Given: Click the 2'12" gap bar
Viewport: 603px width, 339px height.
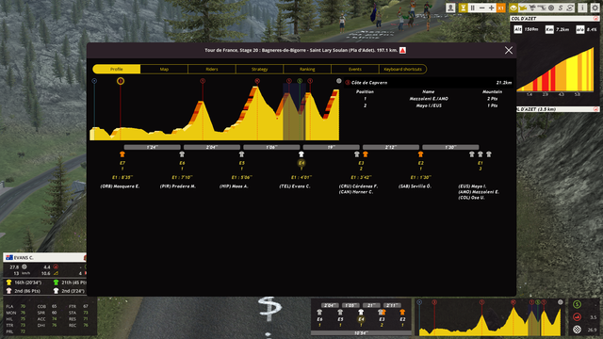Looking at the screenshot, I should click(x=391, y=147).
